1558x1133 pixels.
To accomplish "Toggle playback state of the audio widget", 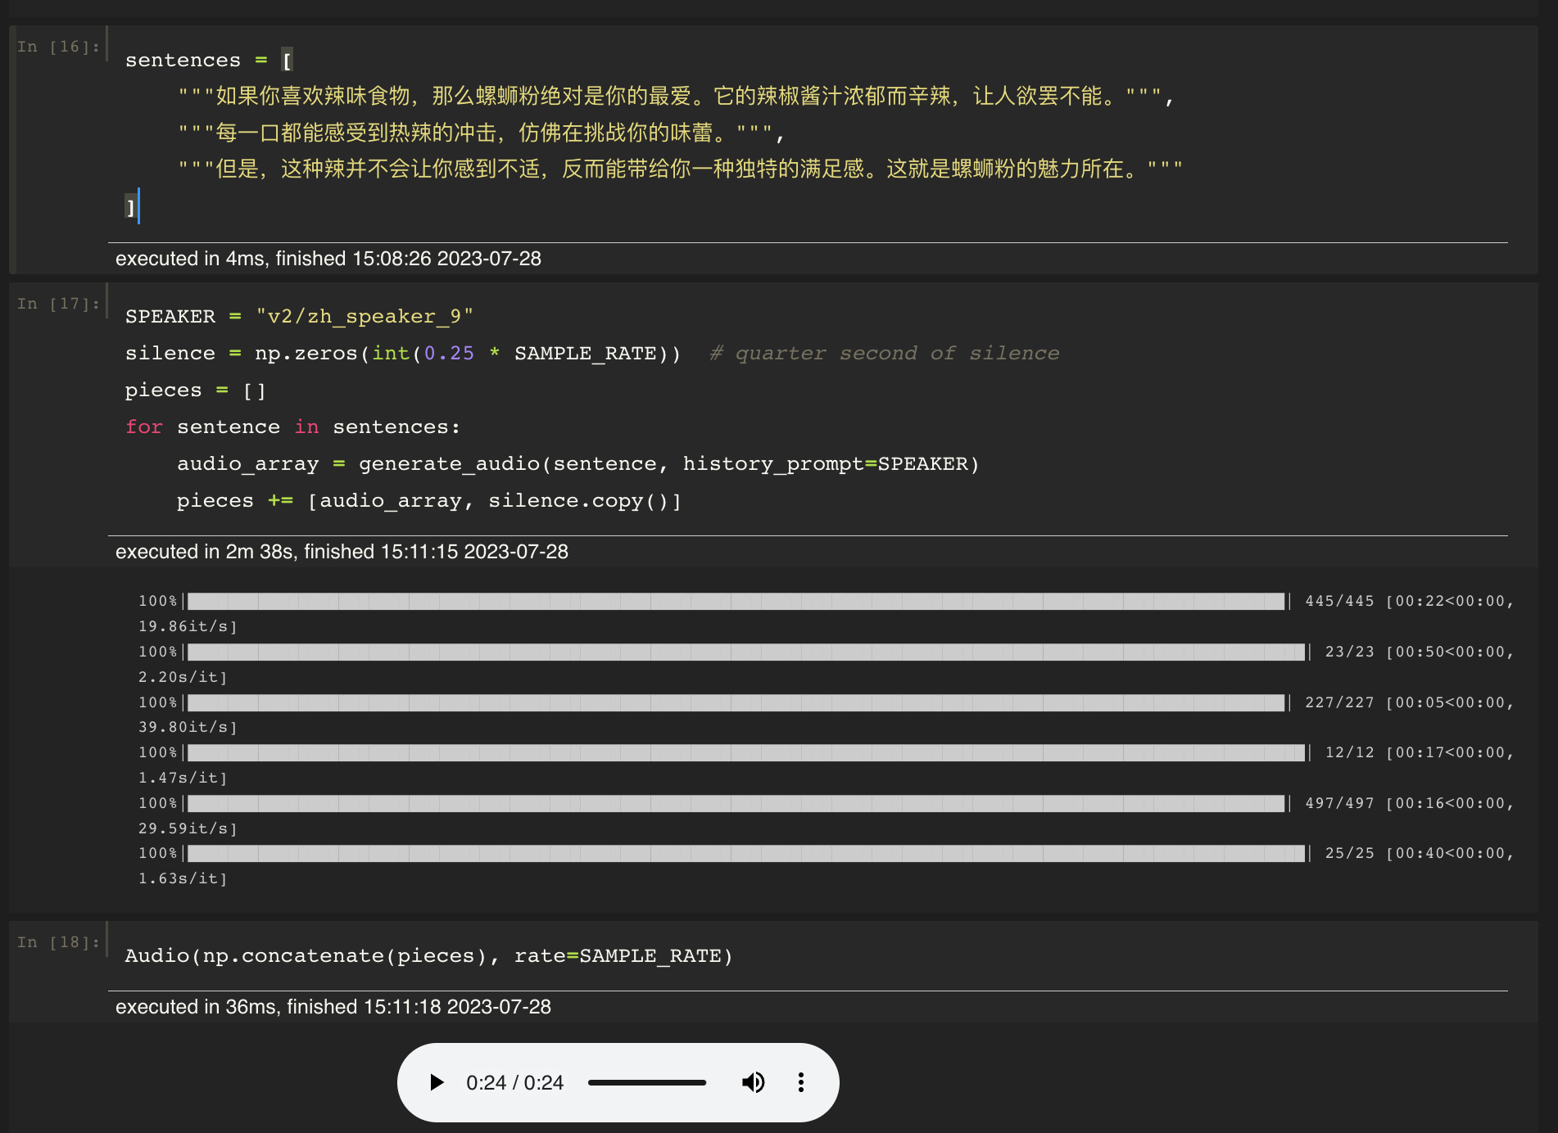I will pos(436,1082).
